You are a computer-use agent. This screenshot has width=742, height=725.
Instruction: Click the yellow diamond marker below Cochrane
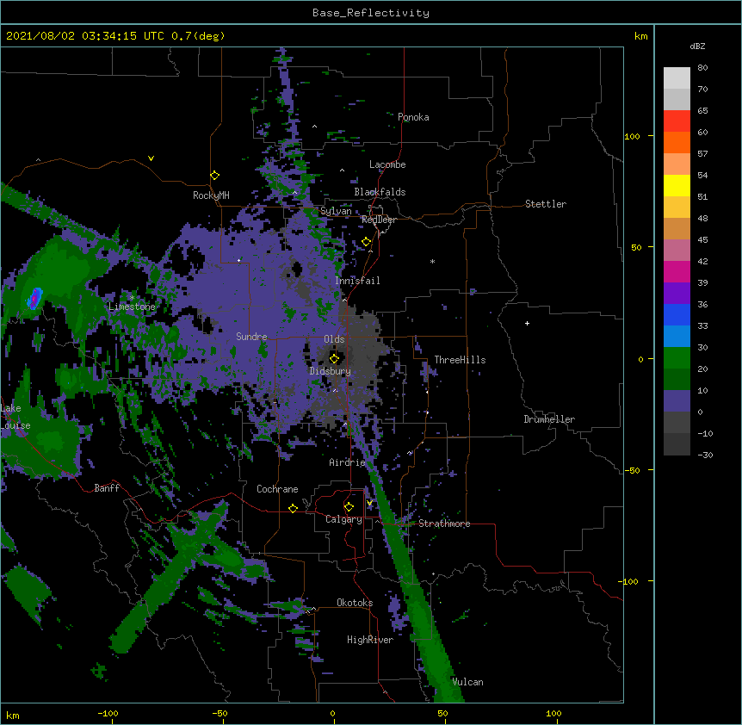click(293, 508)
